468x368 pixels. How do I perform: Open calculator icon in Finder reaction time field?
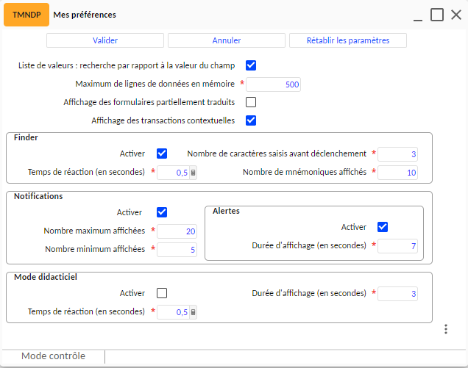tap(193, 173)
